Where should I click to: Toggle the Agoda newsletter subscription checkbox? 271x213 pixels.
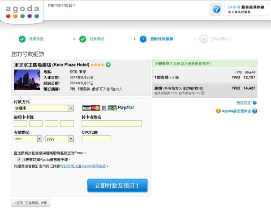pos(19,160)
